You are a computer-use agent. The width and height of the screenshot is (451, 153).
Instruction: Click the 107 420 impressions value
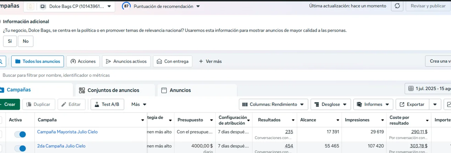click(376, 146)
